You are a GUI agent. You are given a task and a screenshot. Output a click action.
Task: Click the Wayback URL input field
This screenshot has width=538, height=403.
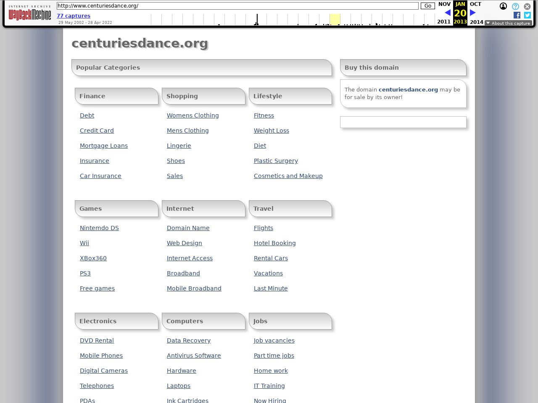pyautogui.click(x=237, y=6)
